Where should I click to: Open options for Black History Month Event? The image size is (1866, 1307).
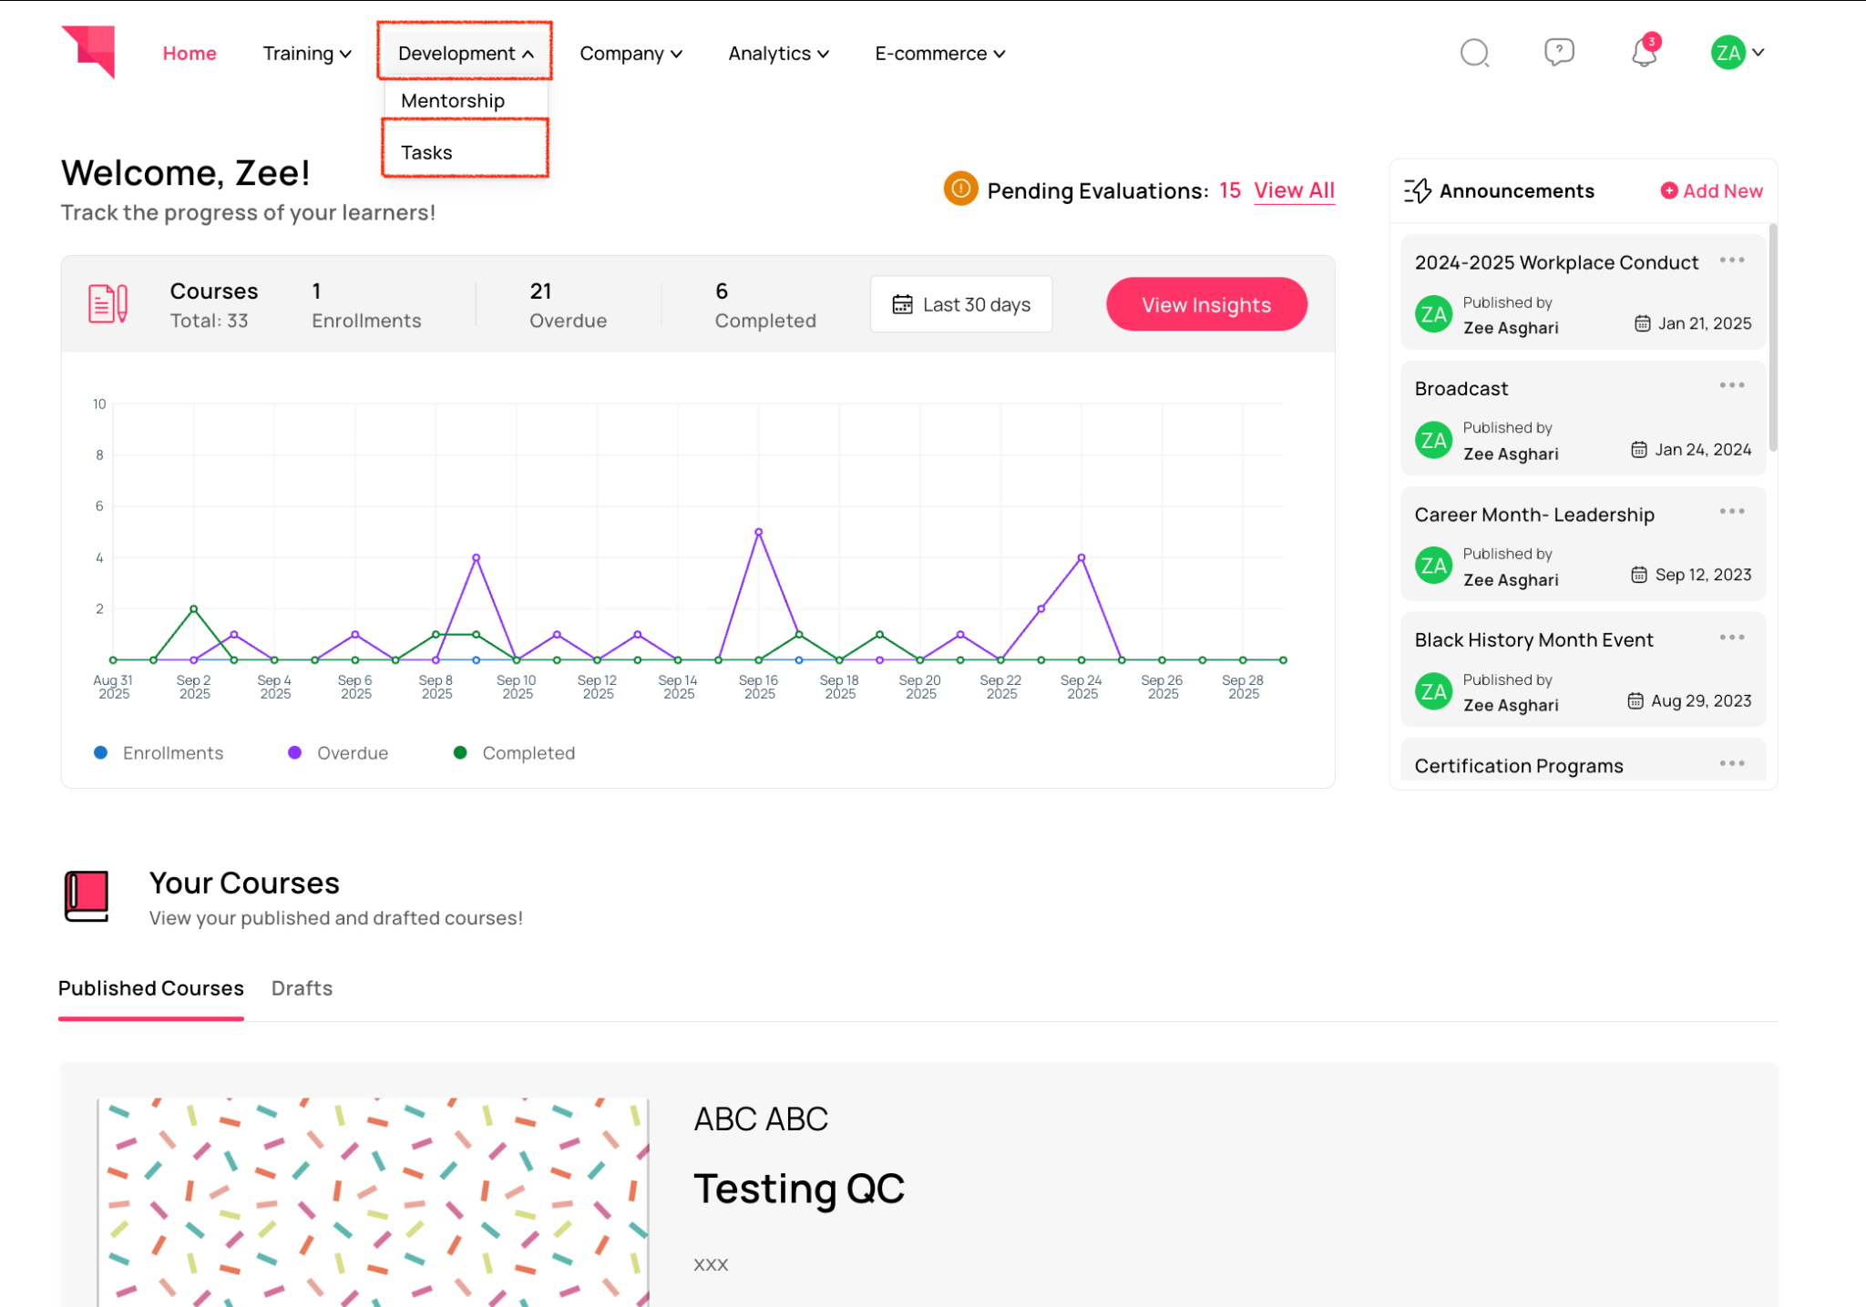click(x=1731, y=638)
